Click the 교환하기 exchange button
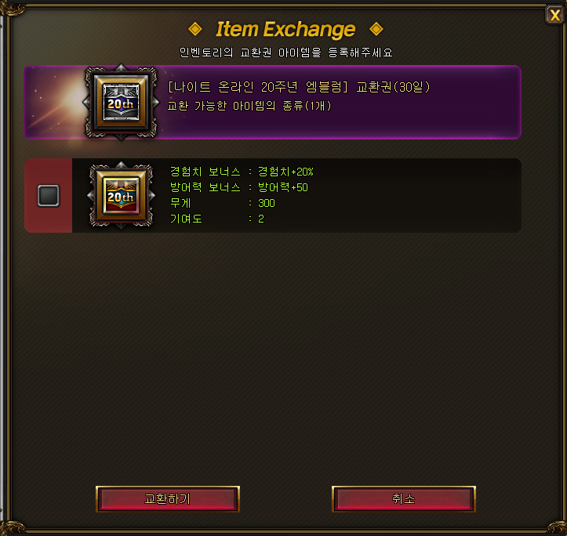The image size is (567, 536). 167,498
